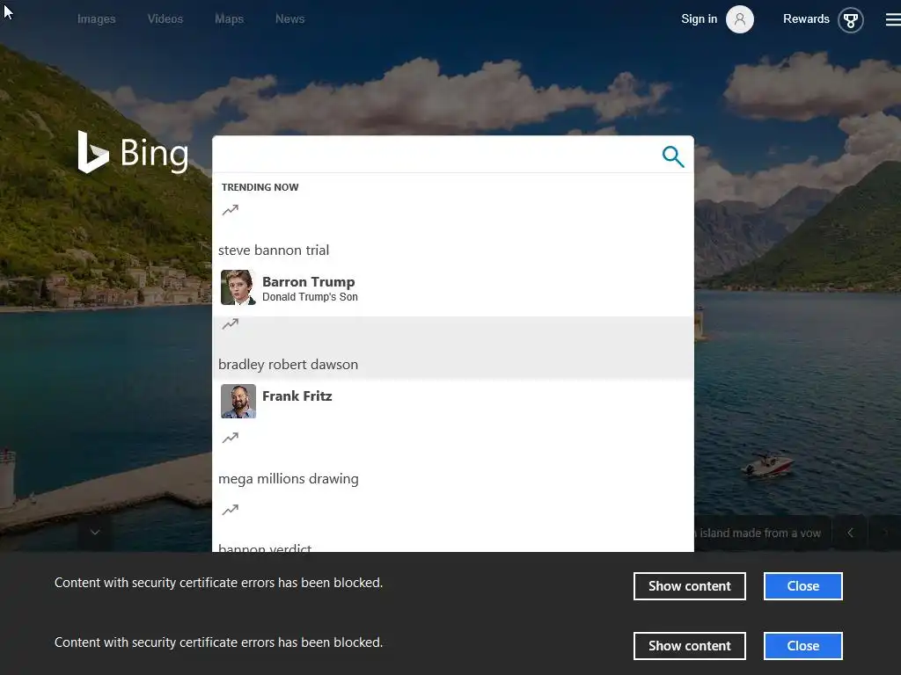Click the Sign in avatar icon

tap(739, 19)
